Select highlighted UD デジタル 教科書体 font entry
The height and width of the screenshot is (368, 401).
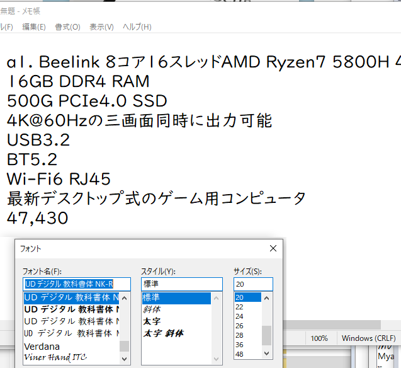click(x=71, y=297)
